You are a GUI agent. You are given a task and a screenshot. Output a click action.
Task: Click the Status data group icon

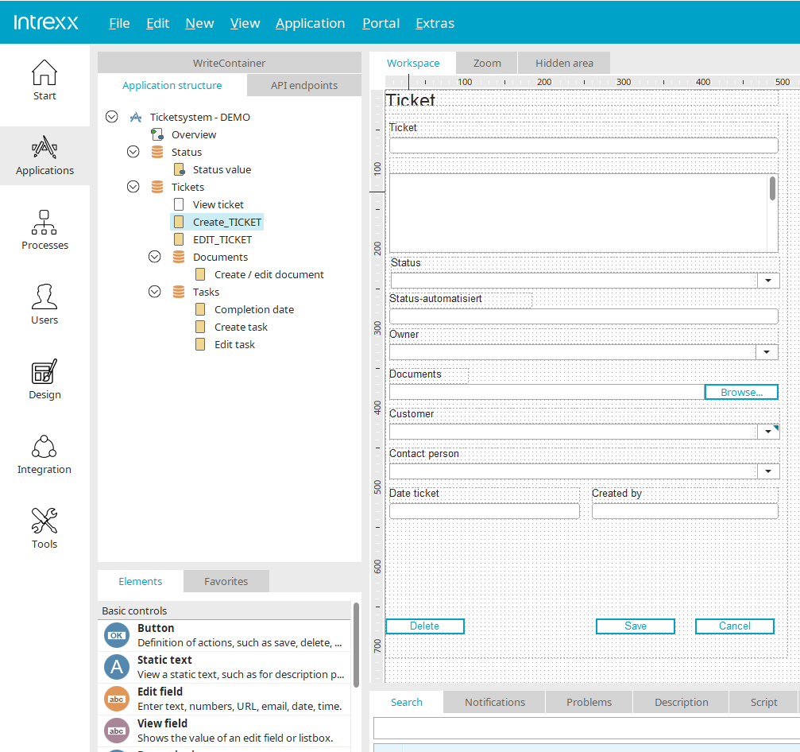point(157,152)
